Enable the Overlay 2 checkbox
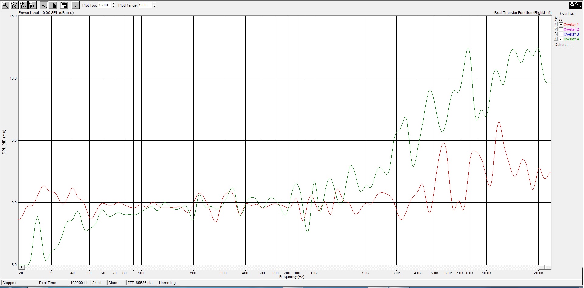584x288 pixels. (x=561, y=29)
